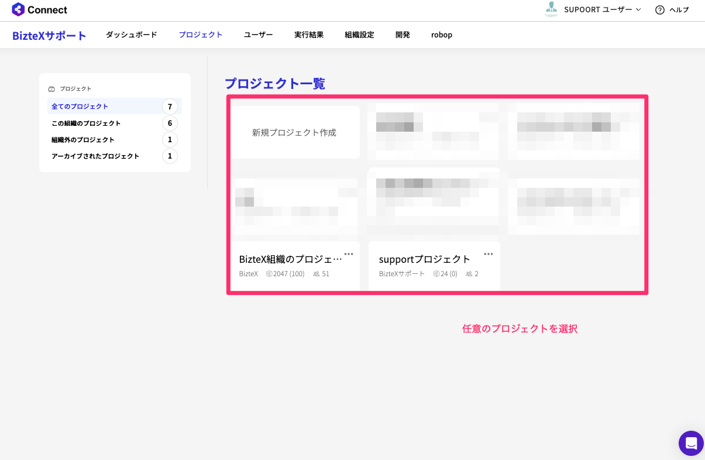Open the 組織設定 tab
This screenshot has height=460, width=705.
click(x=359, y=35)
